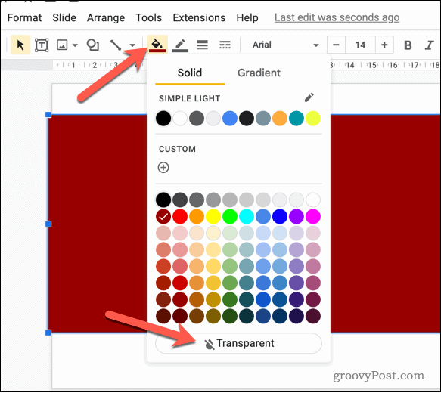The width and height of the screenshot is (441, 393).
Task: Edit the Simple Light theme colors
Action: tap(309, 97)
